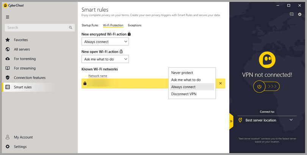
Task: Maximize the CyberGhost window
Action: click(x=288, y=5)
